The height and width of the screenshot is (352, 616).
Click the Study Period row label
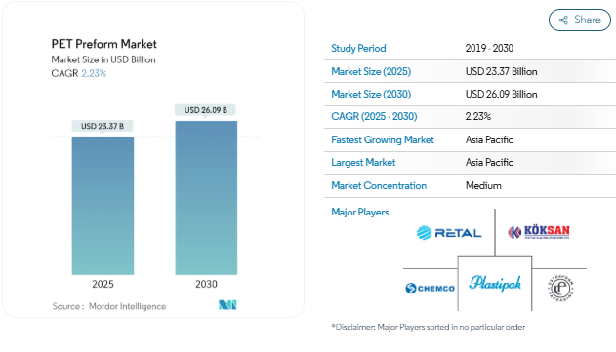tap(358, 49)
